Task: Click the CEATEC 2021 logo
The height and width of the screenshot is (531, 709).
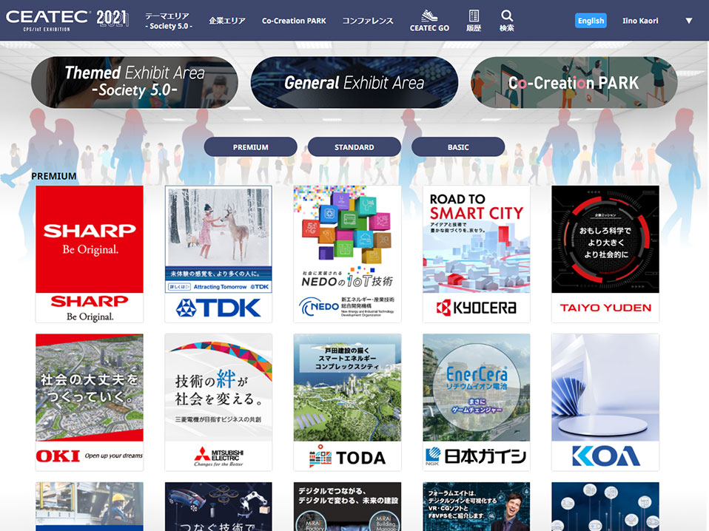Action: [68, 20]
